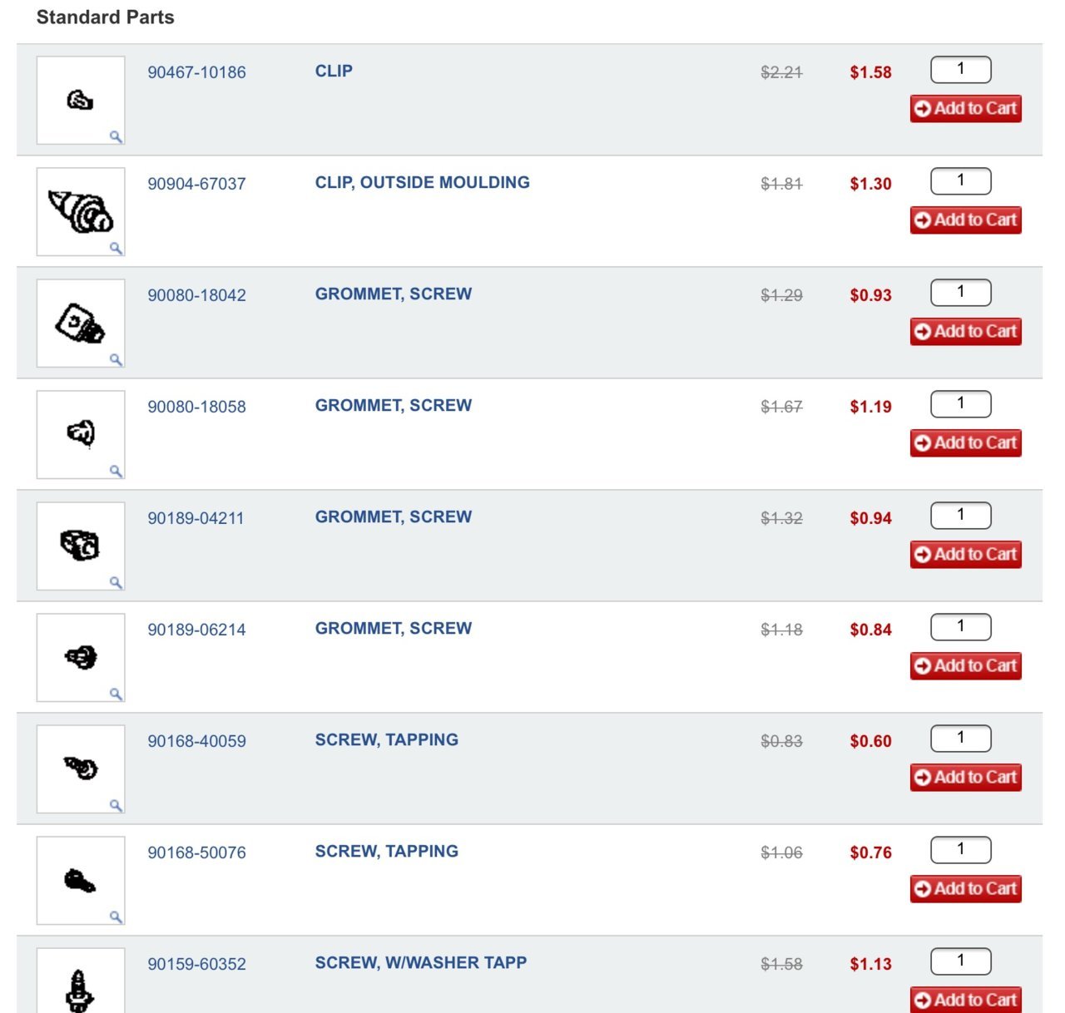Click magnifier icon on 90189-06214 grommet thumbnail
The width and height of the screenshot is (1065, 1013).
[116, 694]
